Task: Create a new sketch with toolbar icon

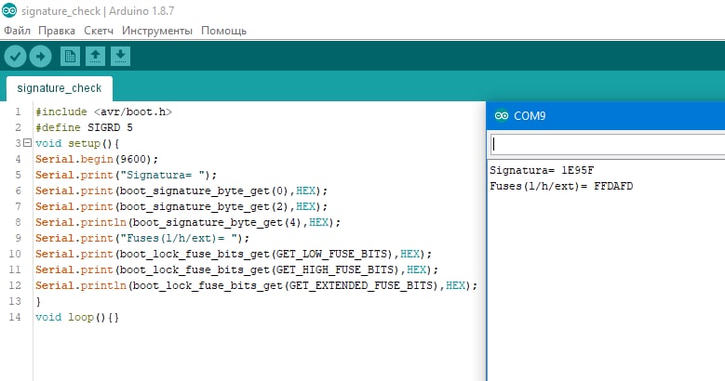Action: pyautogui.click(x=70, y=57)
